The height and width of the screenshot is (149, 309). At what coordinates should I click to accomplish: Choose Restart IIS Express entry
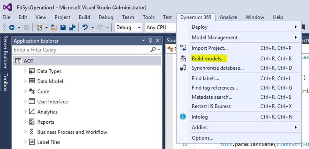click(x=239, y=106)
